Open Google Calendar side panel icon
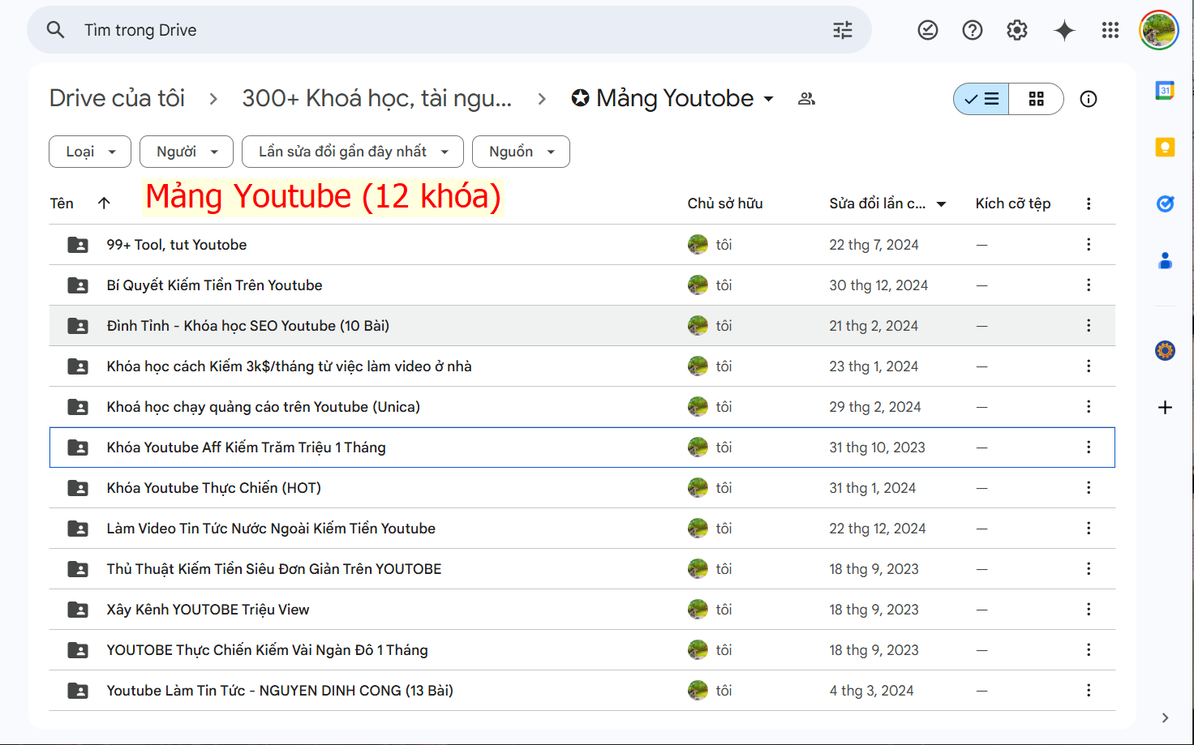The image size is (1194, 745). point(1165,90)
